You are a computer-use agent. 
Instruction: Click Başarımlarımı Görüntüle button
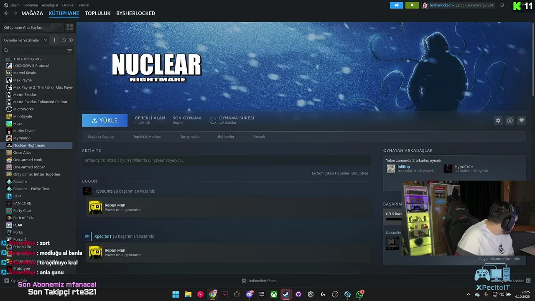pos(499,259)
